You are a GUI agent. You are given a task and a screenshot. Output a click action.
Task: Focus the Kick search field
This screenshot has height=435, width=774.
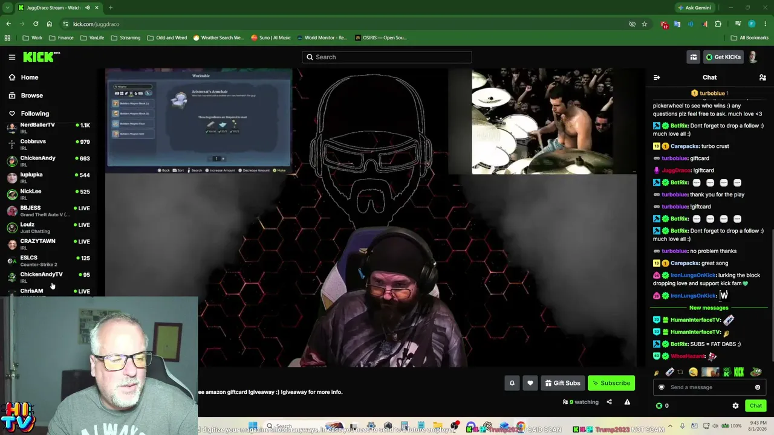coord(387,57)
